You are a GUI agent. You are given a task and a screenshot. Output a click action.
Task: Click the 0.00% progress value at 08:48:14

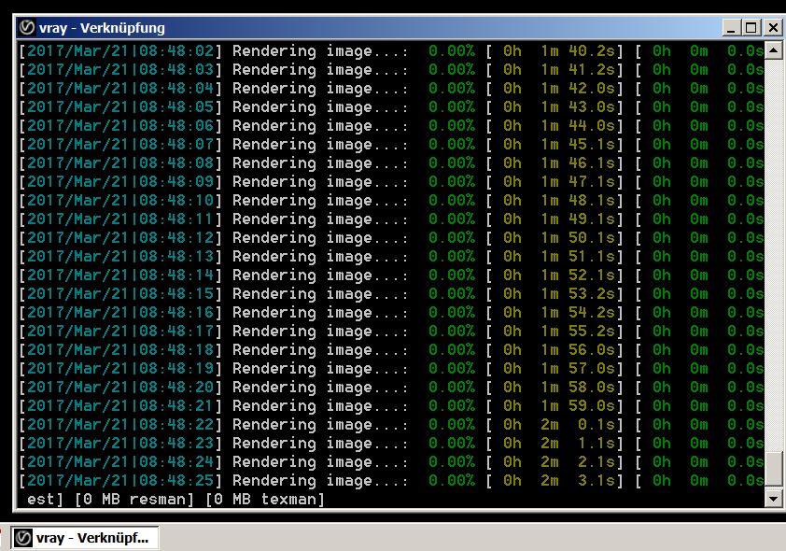(x=452, y=275)
